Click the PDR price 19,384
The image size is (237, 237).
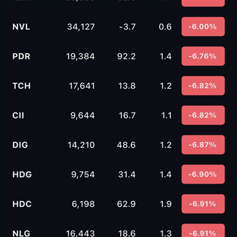(81, 56)
